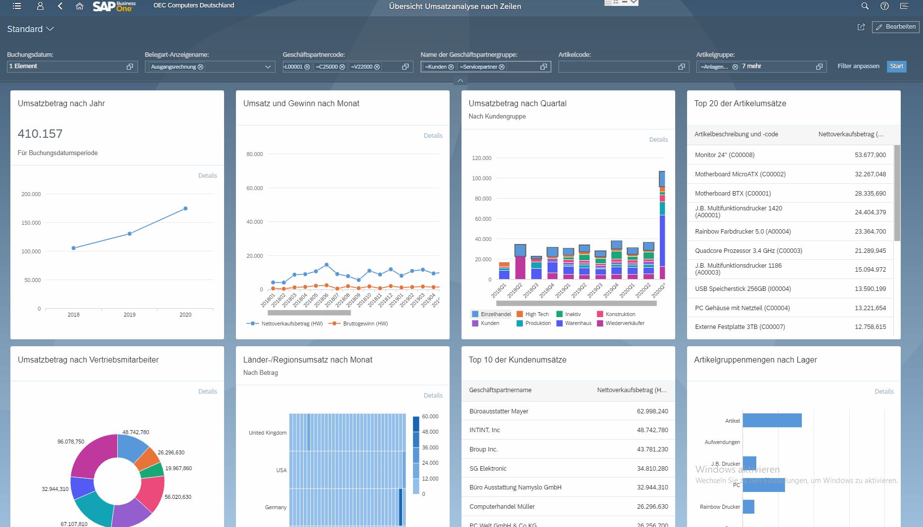Collapse the filter bar header chevron
This screenshot has height=527, width=923.
tap(460, 81)
